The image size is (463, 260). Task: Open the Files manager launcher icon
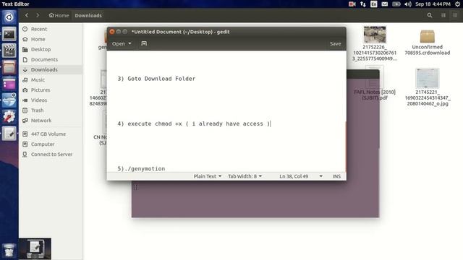9,67
